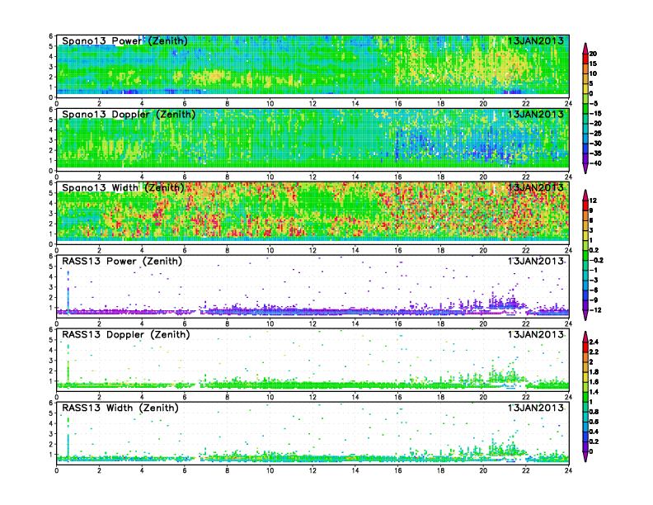Select the 13JAN2013 date in RASS13 Power panel

(536, 262)
